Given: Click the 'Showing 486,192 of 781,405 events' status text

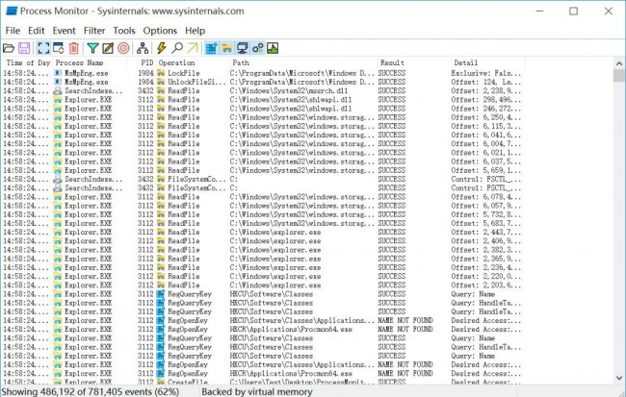Looking at the screenshot, I should pyautogui.click(x=91, y=392).
